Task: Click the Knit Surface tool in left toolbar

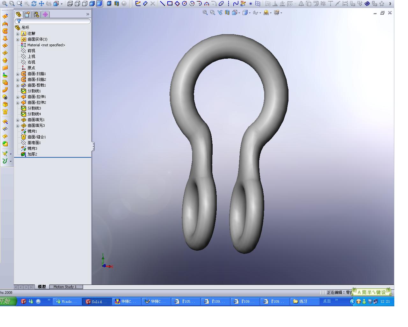Action: (5, 112)
